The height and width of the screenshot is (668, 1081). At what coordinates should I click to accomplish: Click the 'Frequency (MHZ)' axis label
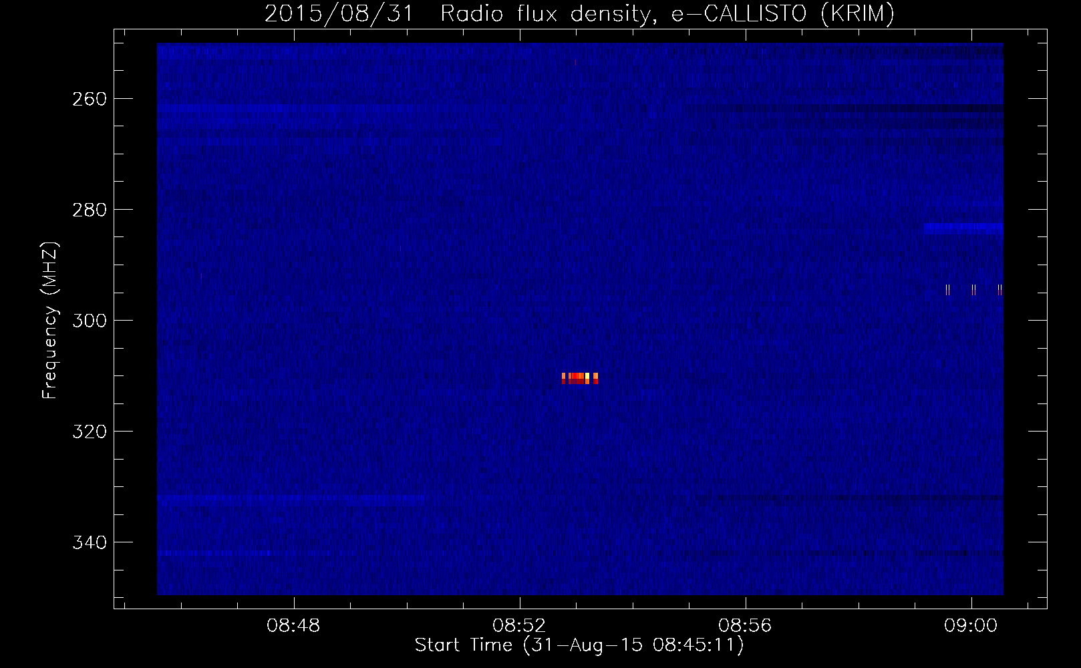pyautogui.click(x=50, y=321)
